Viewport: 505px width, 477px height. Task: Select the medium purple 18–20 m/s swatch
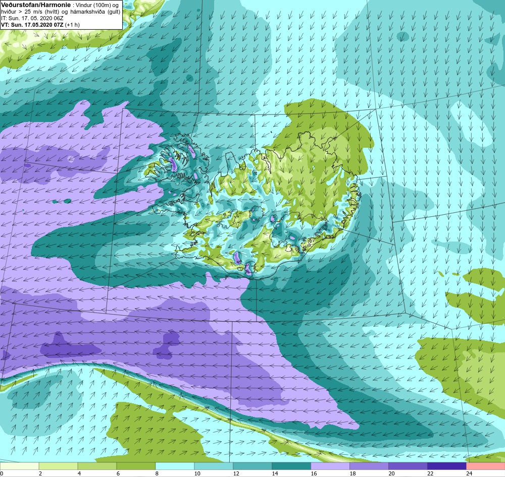369,466
